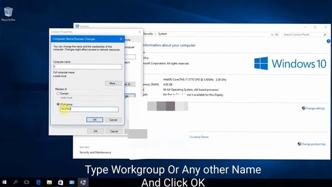Click the blue help icon in System window

[328, 42]
